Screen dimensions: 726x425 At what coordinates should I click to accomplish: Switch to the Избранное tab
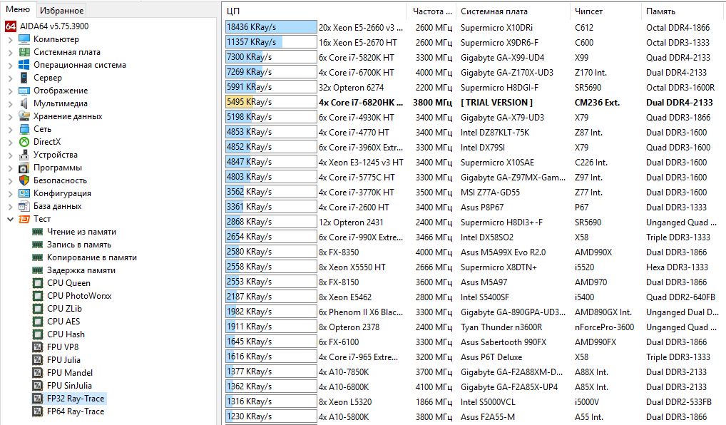[x=61, y=10]
